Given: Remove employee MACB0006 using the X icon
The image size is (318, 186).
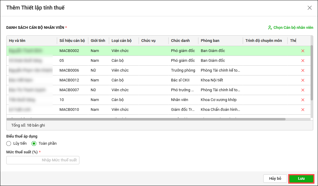Looking at the screenshot, I should [303, 70].
